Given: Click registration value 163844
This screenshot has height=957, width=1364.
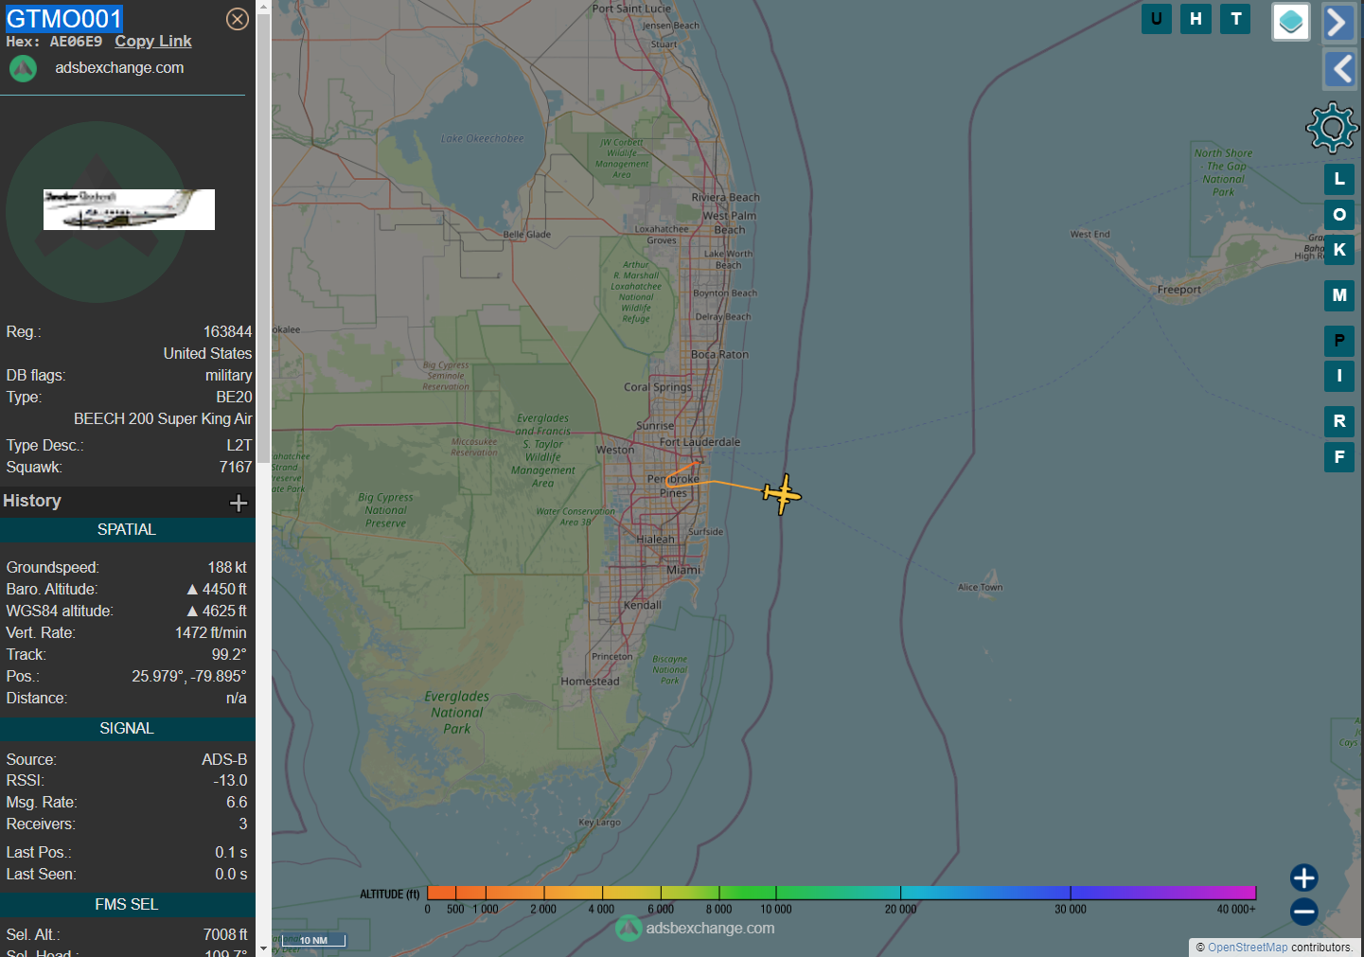Looking at the screenshot, I should 228,332.
